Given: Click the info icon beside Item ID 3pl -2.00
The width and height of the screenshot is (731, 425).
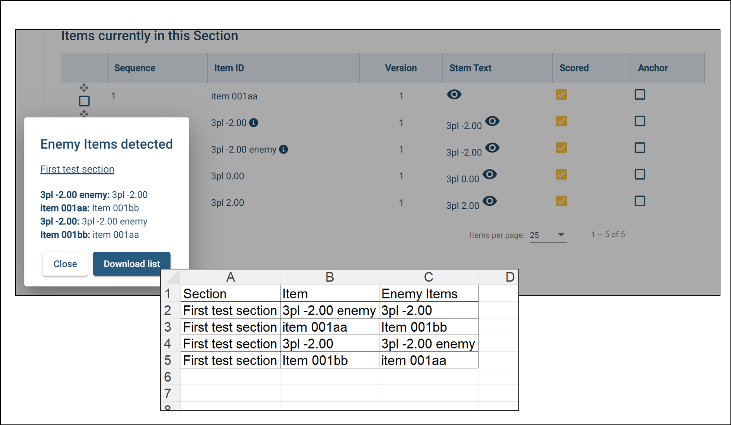Looking at the screenshot, I should click(254, 123).
